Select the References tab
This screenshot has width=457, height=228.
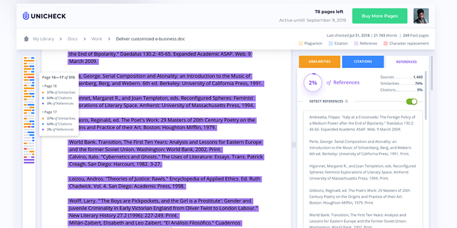tap(406, 62)
